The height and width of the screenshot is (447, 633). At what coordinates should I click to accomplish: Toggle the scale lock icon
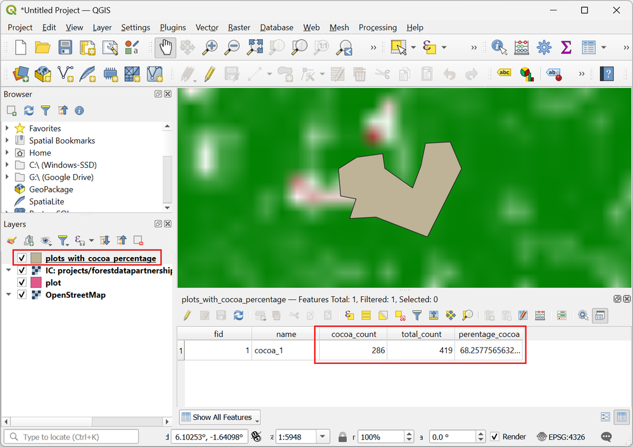342,437
